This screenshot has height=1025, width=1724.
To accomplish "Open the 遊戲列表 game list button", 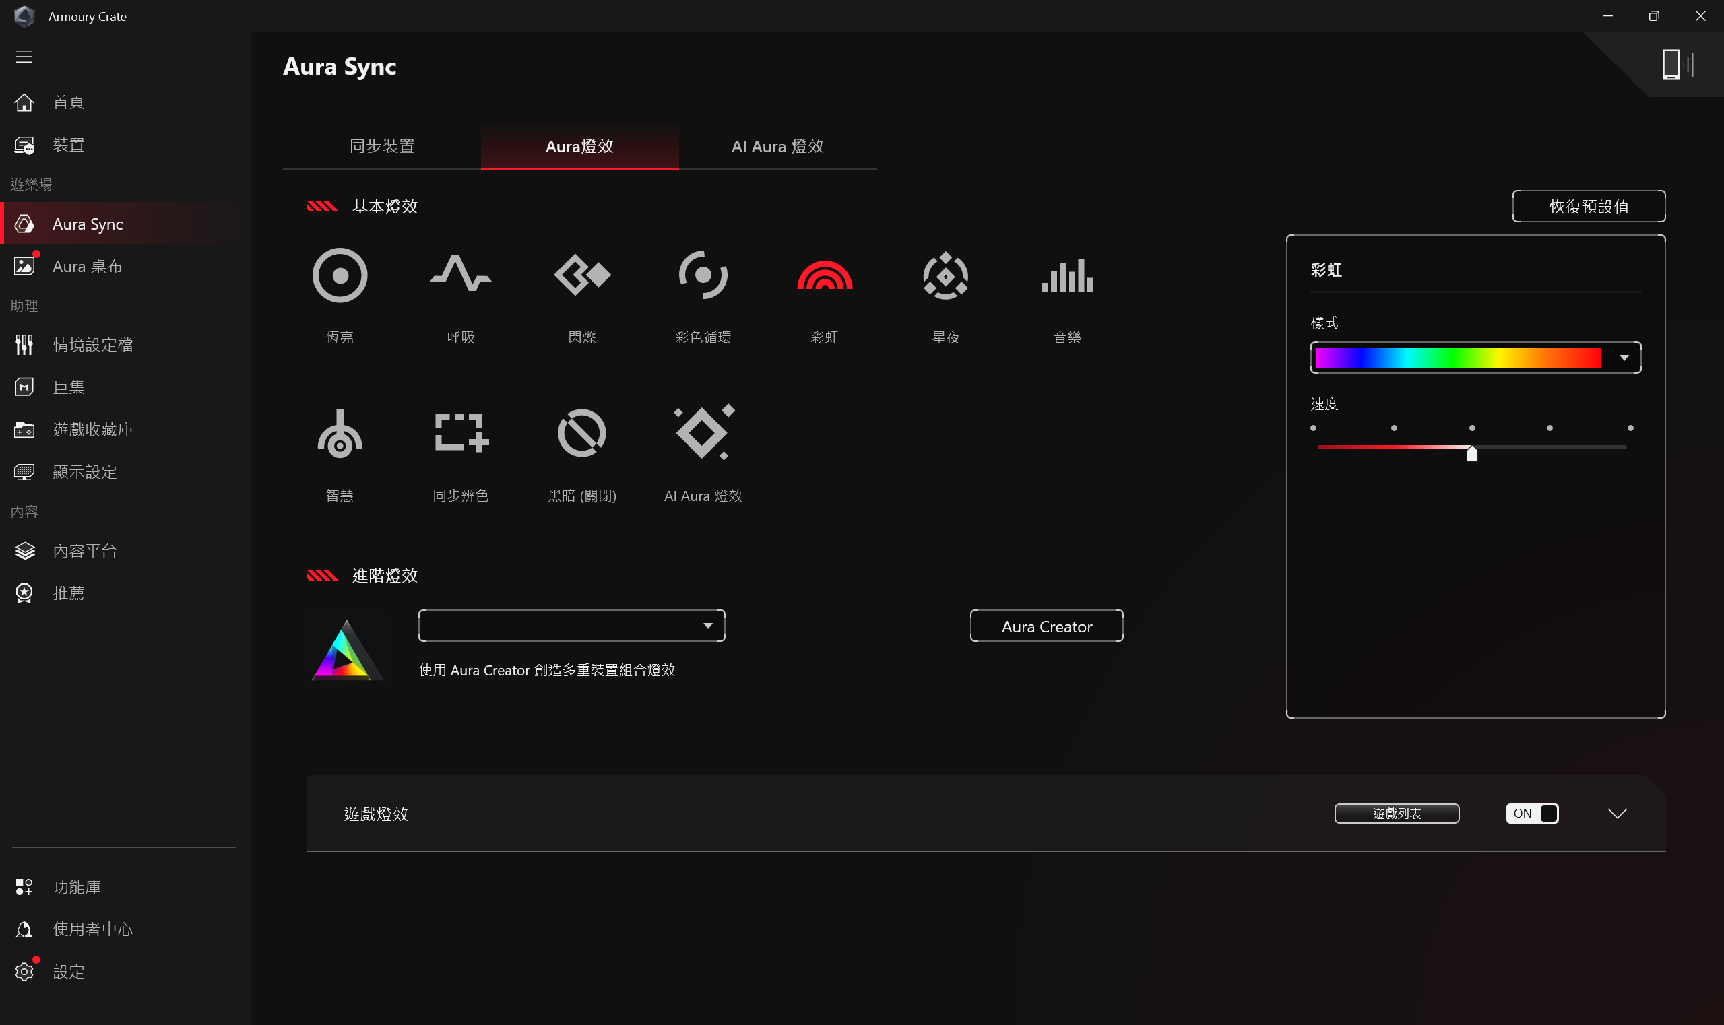I will coord(1397,814).
